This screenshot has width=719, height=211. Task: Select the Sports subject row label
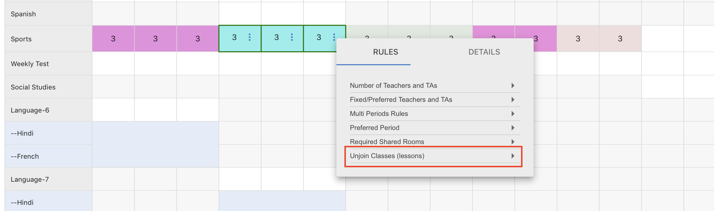[x=21, y=39]
